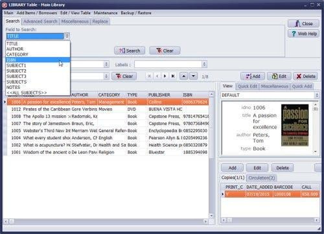Click the Search button with magnifier icon

(x=130, y=51)
